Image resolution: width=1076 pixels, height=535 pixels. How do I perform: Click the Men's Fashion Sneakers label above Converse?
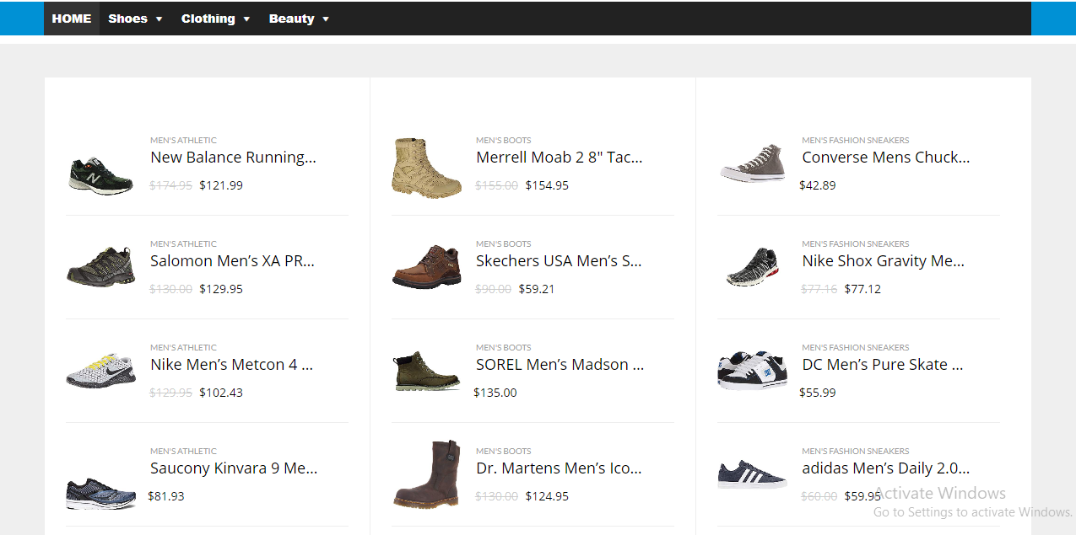point(855,141)
